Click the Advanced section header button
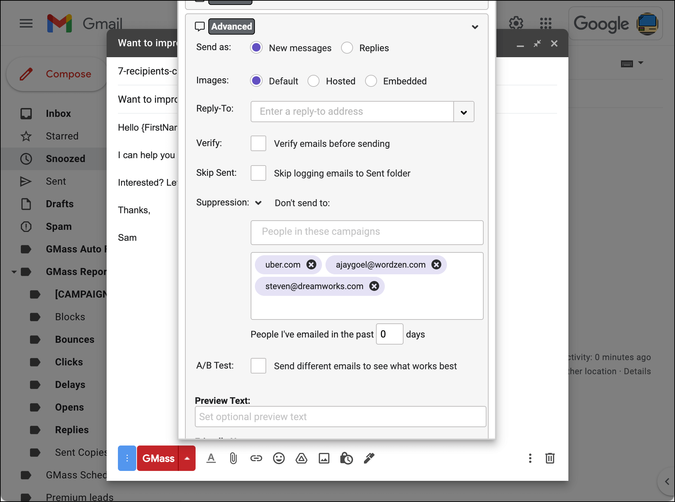 click(x=232, y=26)
